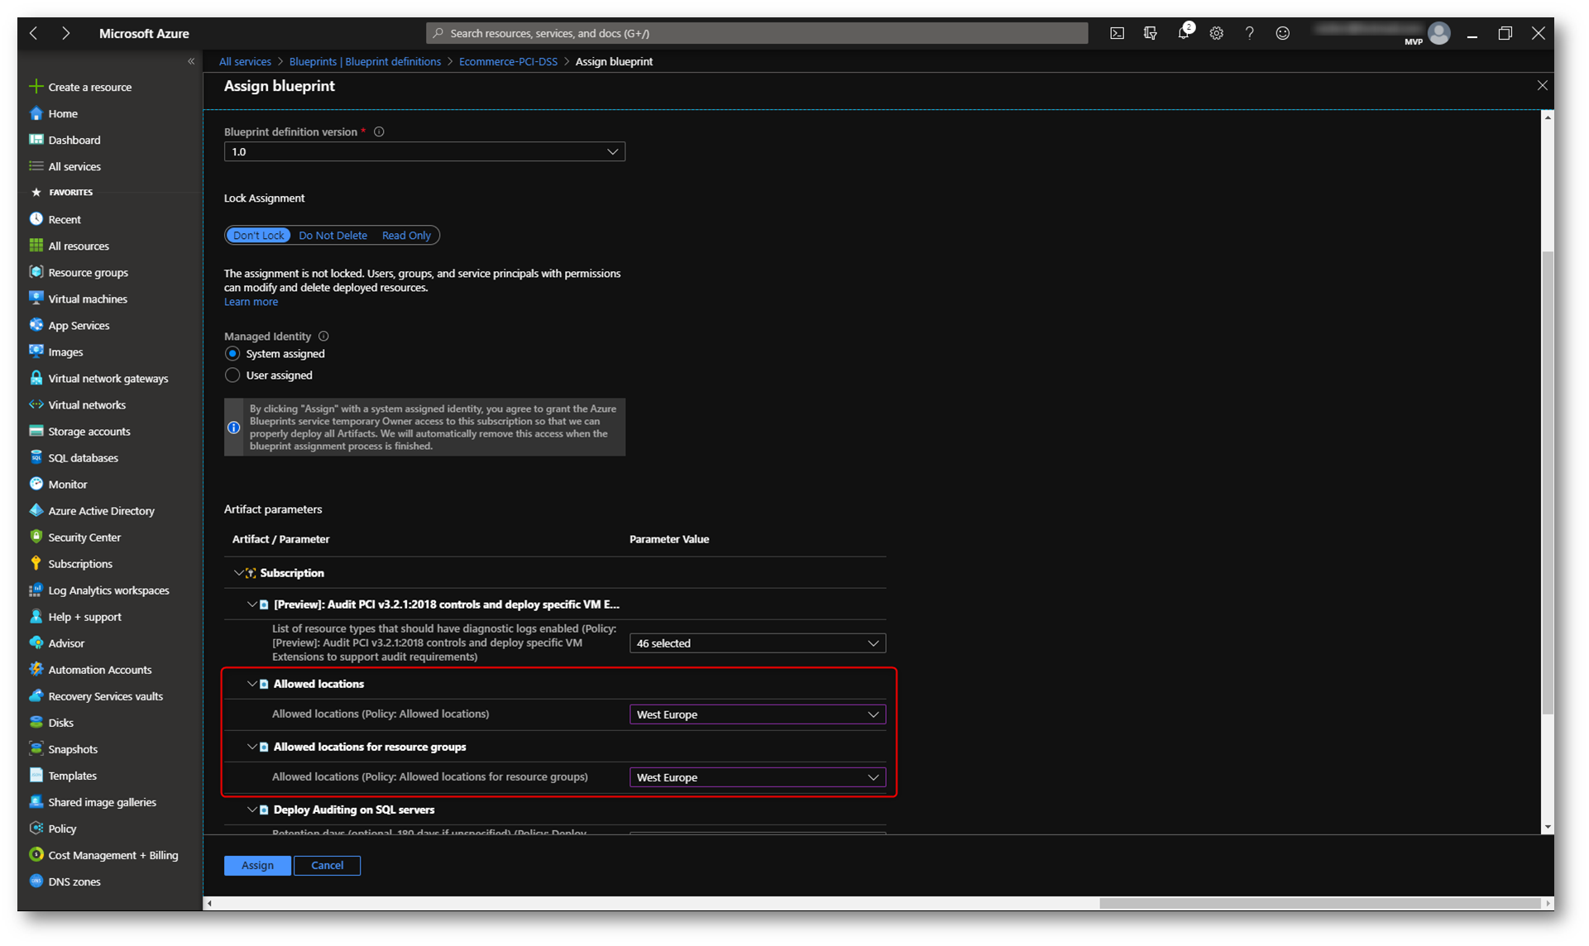Open App Services in the sidebar
1589x946 pixels.
pyautogui.click(x=78, y=325)
